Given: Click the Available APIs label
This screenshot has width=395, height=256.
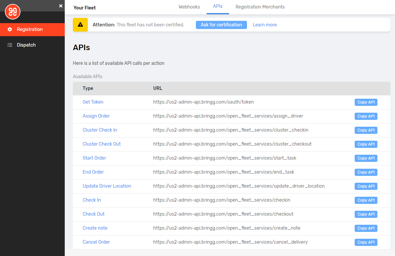Looking at the screenshot, I should tap(88, 77).
